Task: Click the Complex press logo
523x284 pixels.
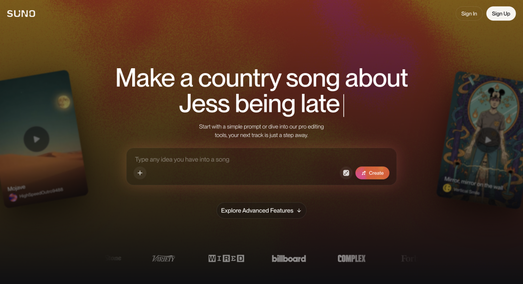Action: click(x=352, y=258)
